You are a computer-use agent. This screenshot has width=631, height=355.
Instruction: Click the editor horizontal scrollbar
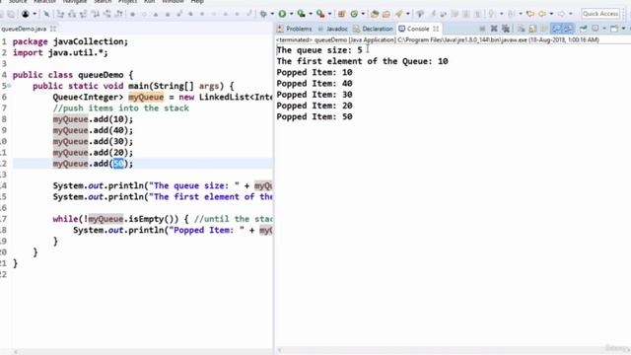coord(143,352)
